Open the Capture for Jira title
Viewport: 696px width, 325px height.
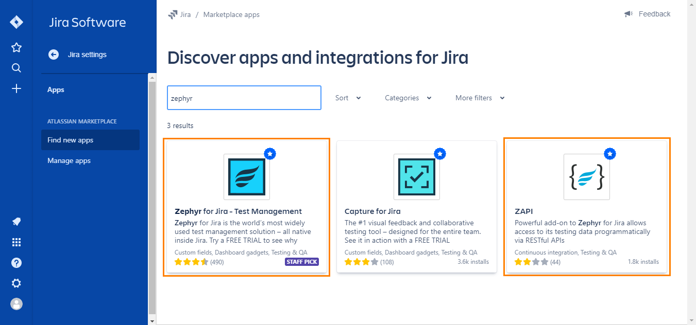tap(372, 211)
